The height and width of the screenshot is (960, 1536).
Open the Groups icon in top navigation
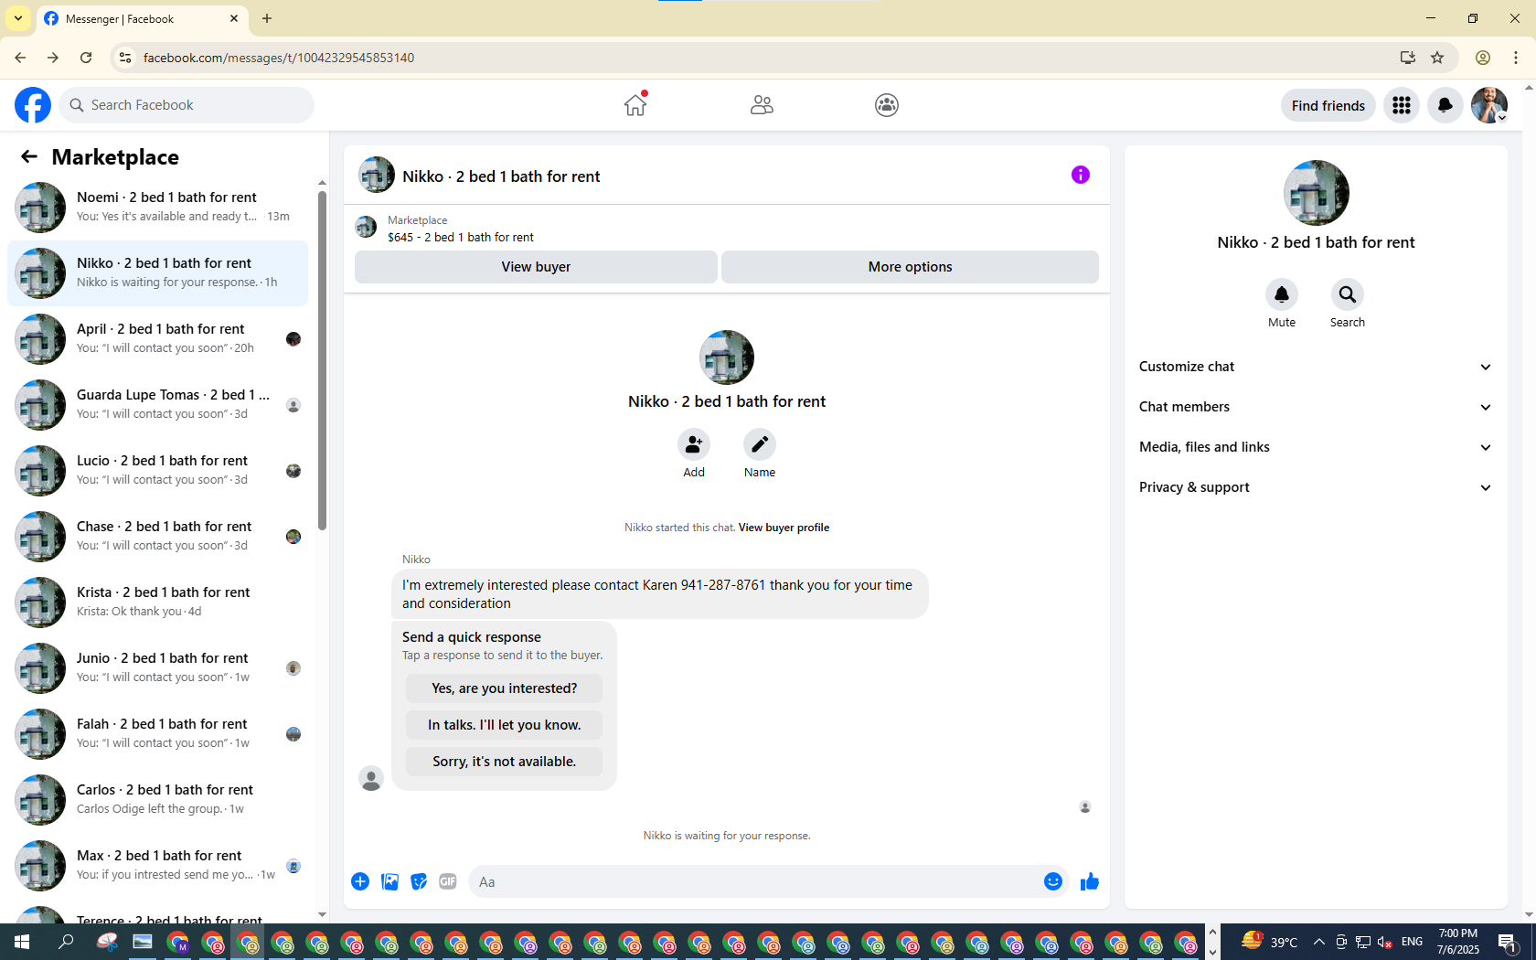[887, 105]
